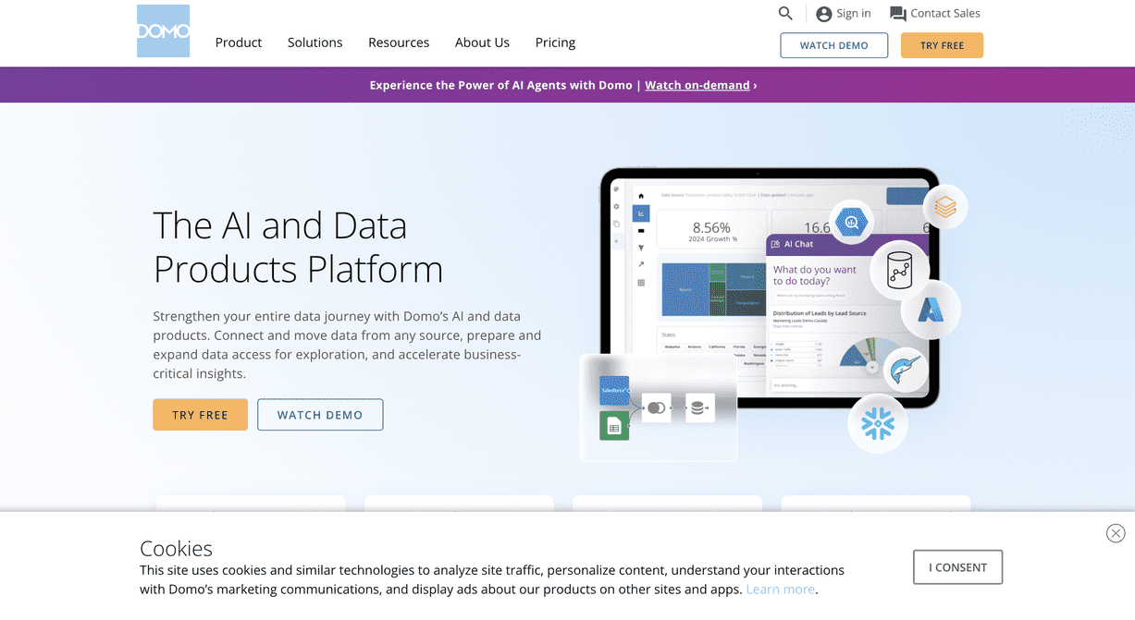
Task: Click Distribution of Leads by Lead Source title
Action: [820, 313]
